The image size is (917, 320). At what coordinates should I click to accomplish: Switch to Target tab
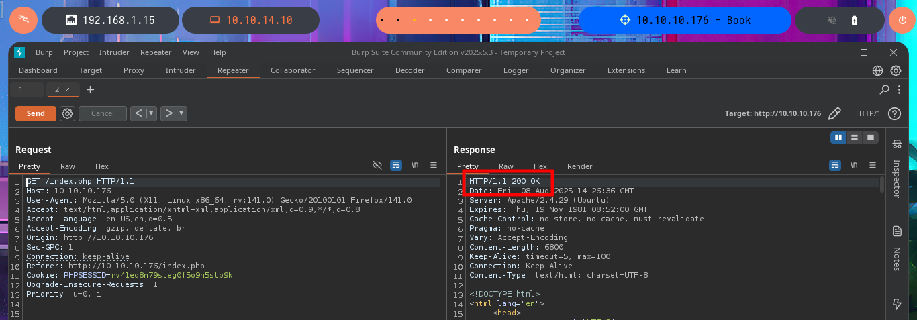[91, 70]
